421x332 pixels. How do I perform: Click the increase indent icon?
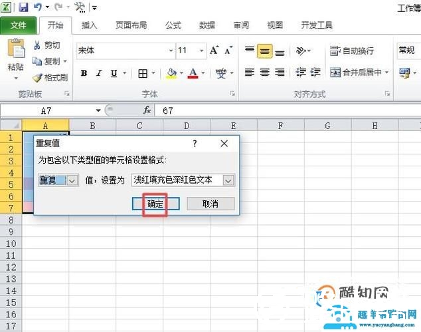tap(315, 73)
